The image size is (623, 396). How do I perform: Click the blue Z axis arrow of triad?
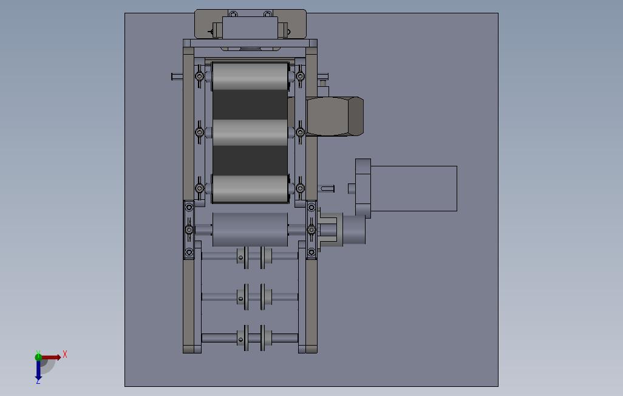(x=38, y=370)
